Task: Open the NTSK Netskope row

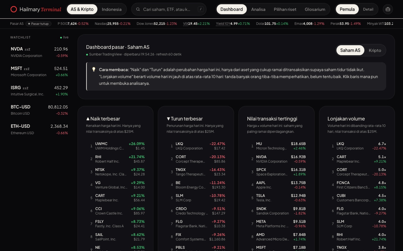Action: (x=116, y=172)
